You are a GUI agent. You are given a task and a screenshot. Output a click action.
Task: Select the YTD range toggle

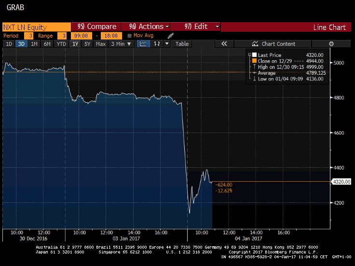(x=61, y=44)
